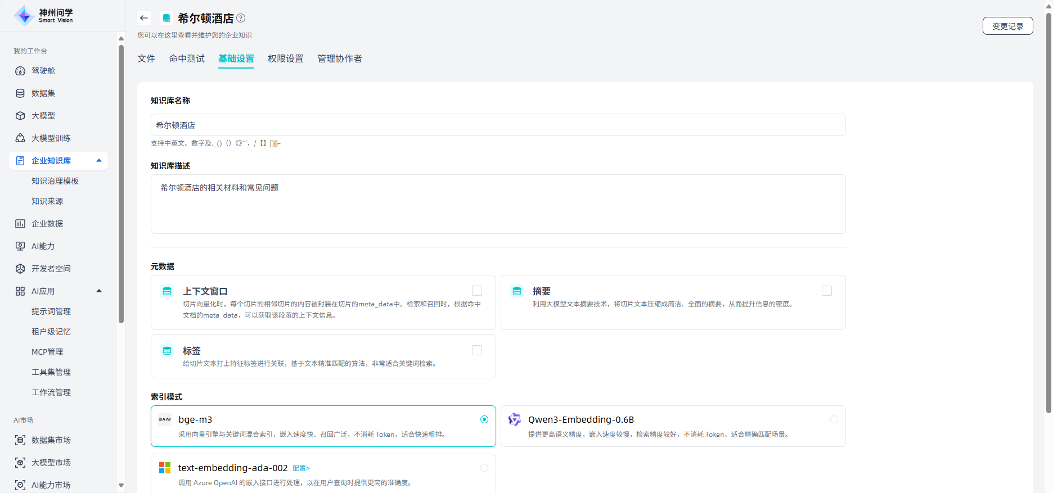Click the 大模型训练 icon in sidebar

[x=20, y=138]
